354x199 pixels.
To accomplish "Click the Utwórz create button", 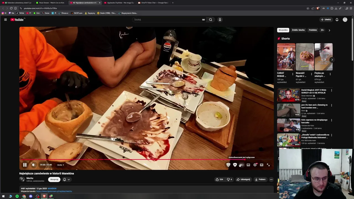I will point(326,20).
